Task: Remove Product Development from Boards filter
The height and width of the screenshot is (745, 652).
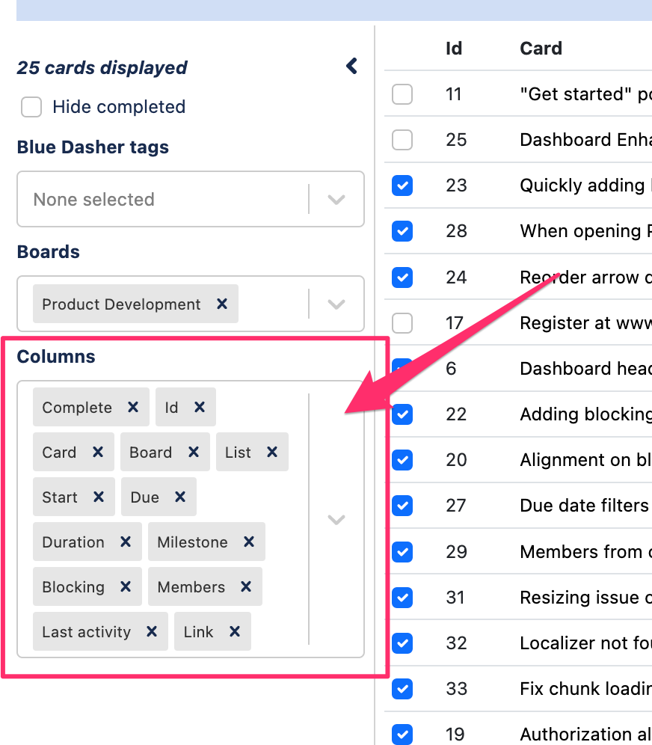Action: tap(223, 304)
